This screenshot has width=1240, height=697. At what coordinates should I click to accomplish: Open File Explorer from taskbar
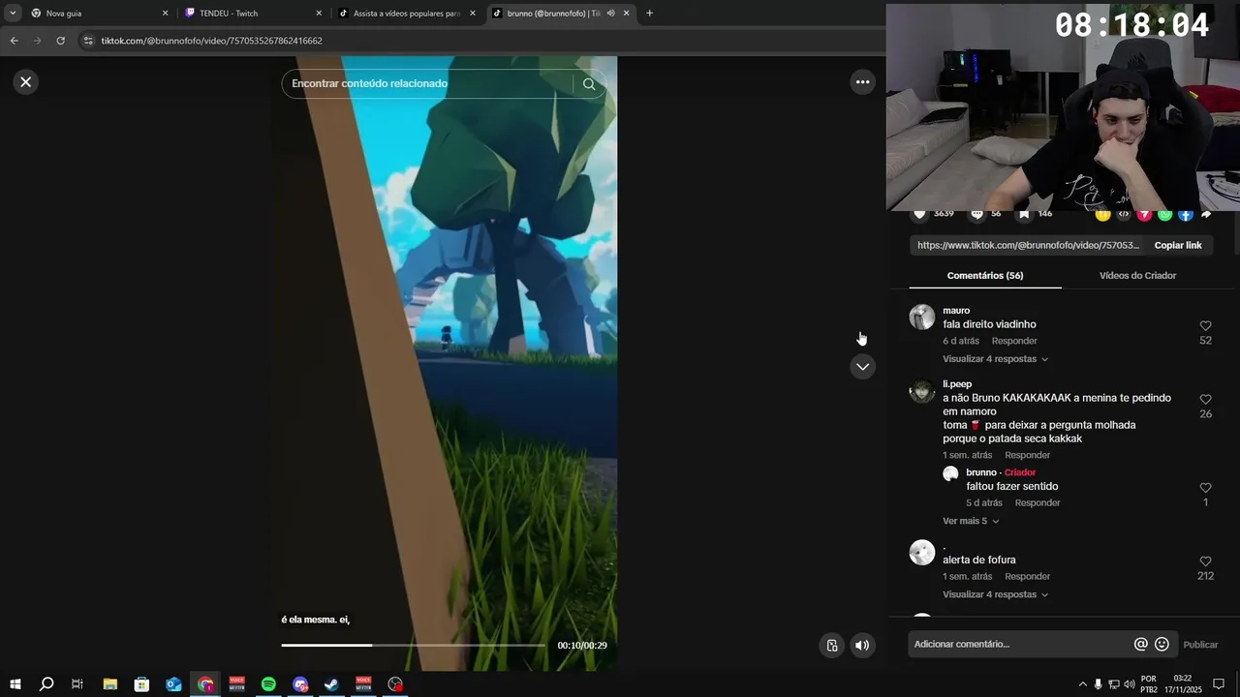109,684
